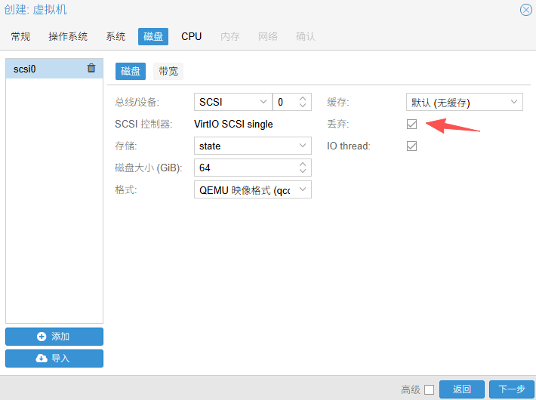Click the device number spinner field
536x400 pixels.
285,102
